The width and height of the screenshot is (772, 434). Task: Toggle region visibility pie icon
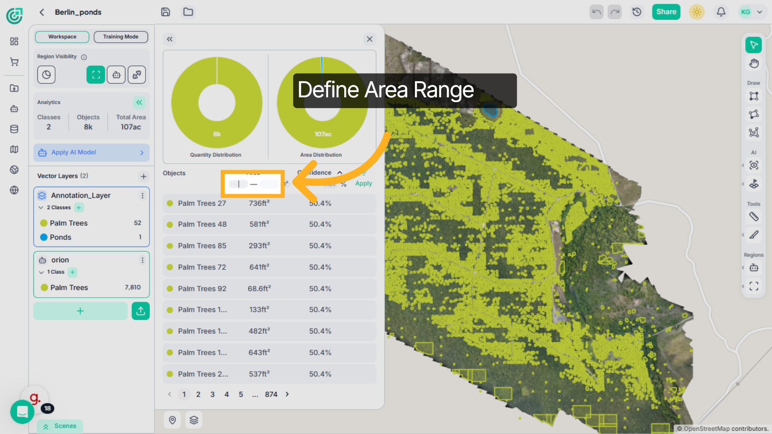(46, 75)
